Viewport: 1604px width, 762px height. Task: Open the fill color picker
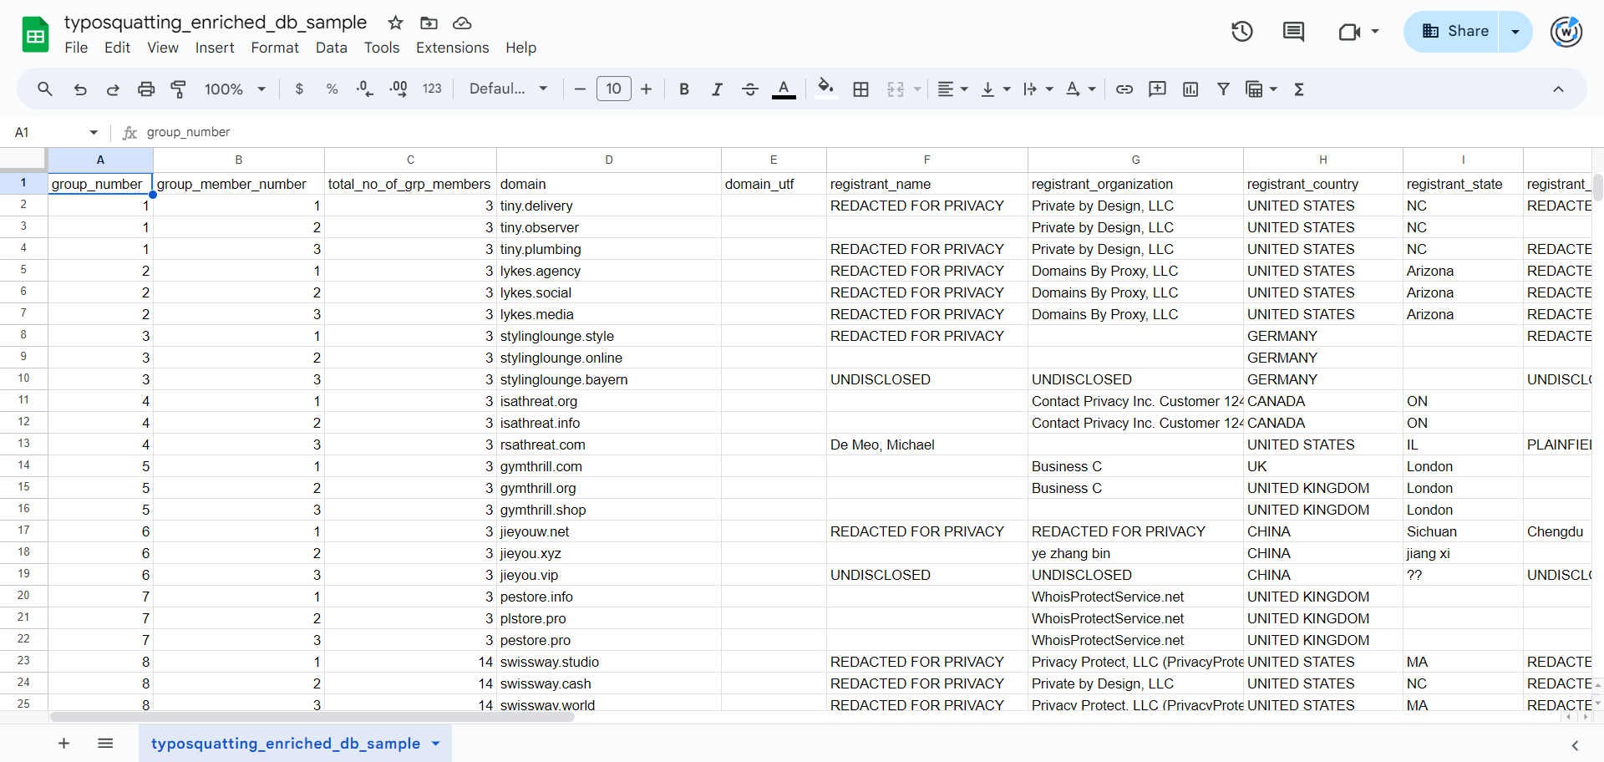click(x=825, y=88)
